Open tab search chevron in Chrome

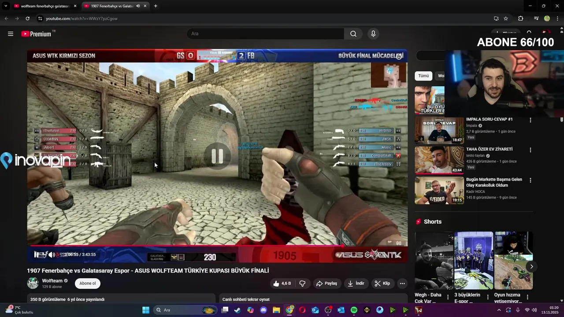(x=6, y=6)
